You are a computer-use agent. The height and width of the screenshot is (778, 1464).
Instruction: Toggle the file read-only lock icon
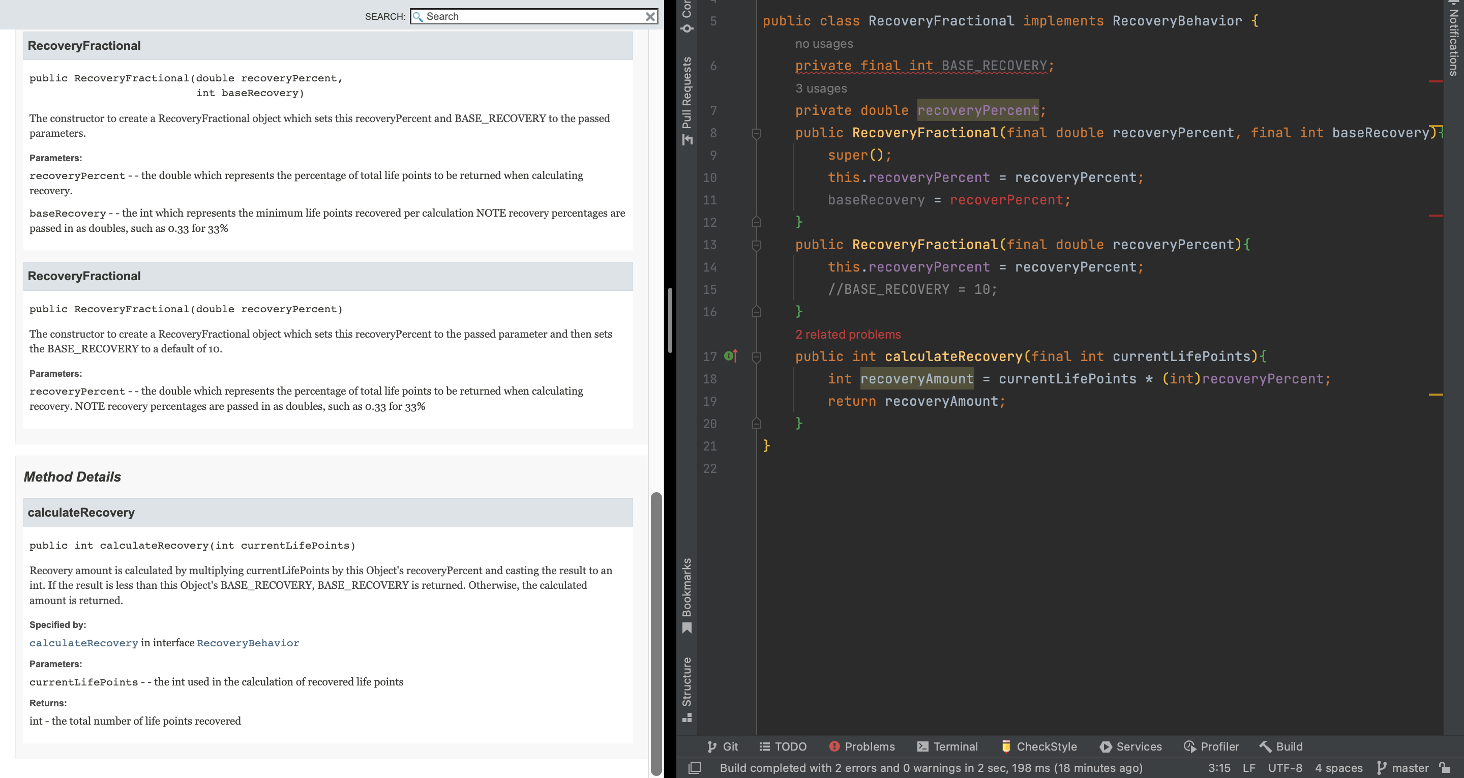(x=1445, y=768)
